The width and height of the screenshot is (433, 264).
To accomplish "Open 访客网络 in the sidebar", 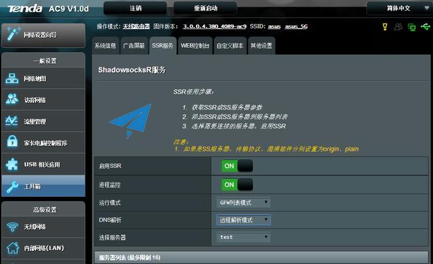I will tap(43, 100).
